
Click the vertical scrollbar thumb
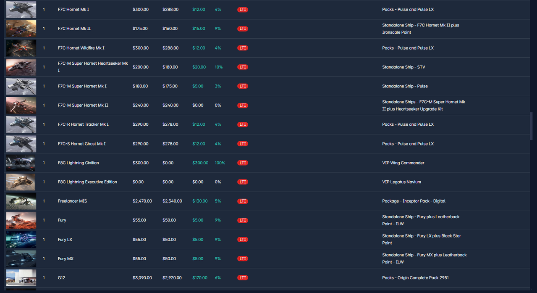[x=531, y=126]
